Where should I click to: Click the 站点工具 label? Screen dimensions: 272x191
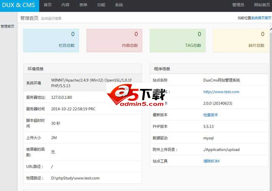pyautogui.click(x=160, y=161)
